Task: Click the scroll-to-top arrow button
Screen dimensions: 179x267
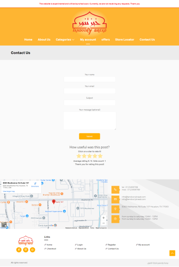Action: (172, 253)
